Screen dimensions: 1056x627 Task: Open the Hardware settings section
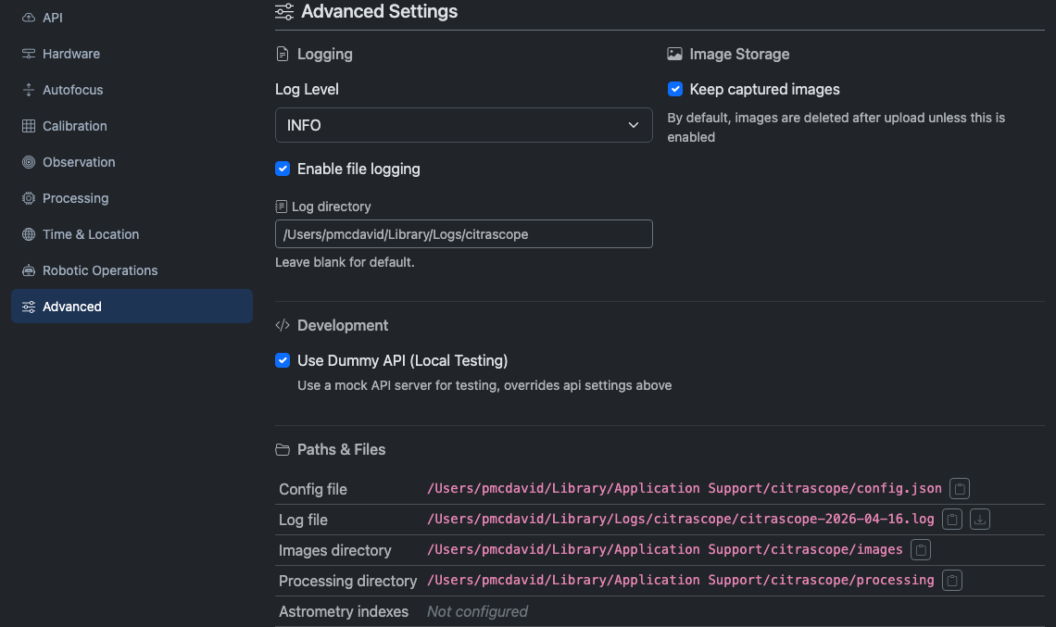(x=132, y=54)
